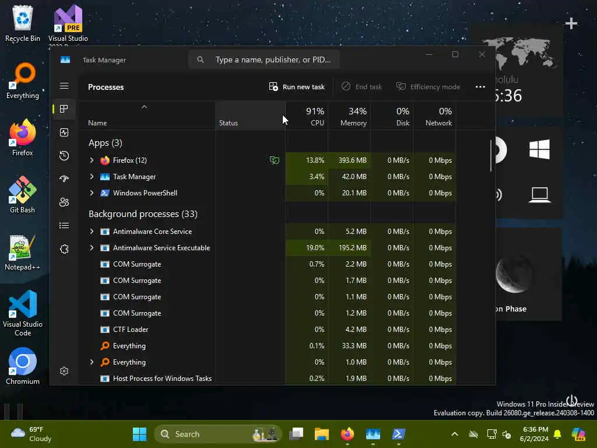The image size is (597, 448).
Task: Click the Efficiency mode button
Action: point(429,87)
